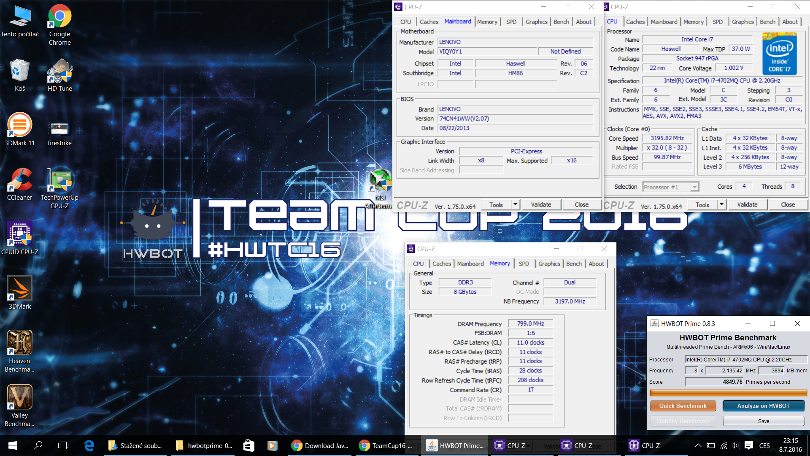The image size is (810, 456).
Task: Select CPU tab in Memory CPU-Z window
Action: [418, 264]
